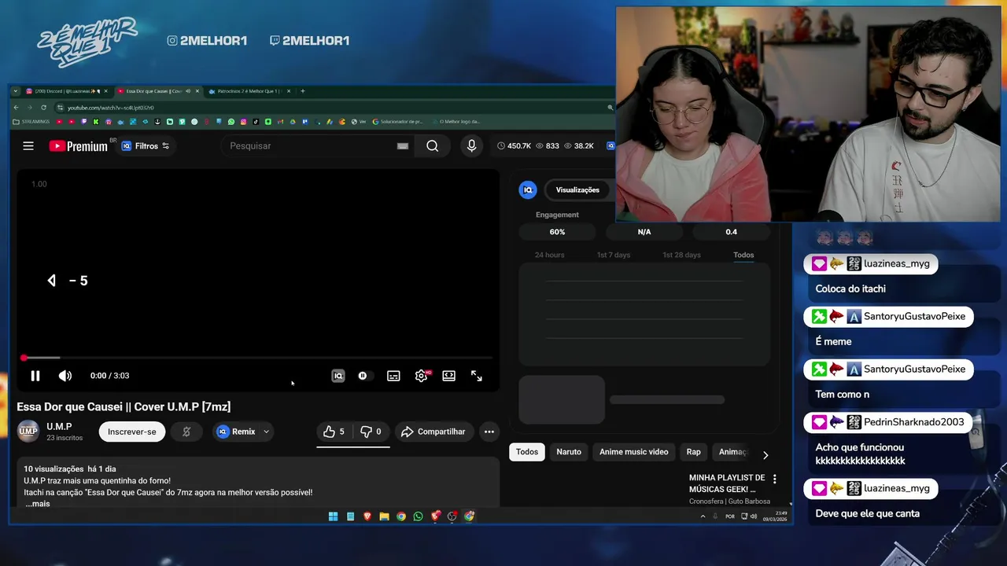Seek on the video progress bar

pos(258,358)
